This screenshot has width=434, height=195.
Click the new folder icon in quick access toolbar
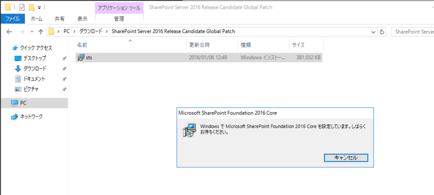[31, 7]
